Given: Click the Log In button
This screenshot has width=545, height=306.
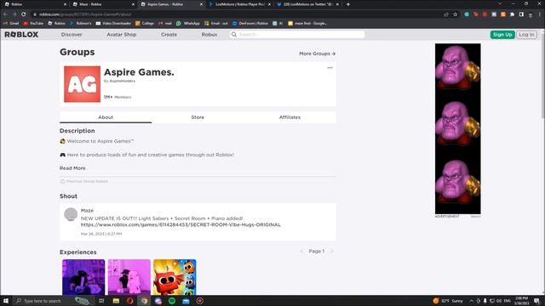Looking at the screenshot, I should coord(526,34).
